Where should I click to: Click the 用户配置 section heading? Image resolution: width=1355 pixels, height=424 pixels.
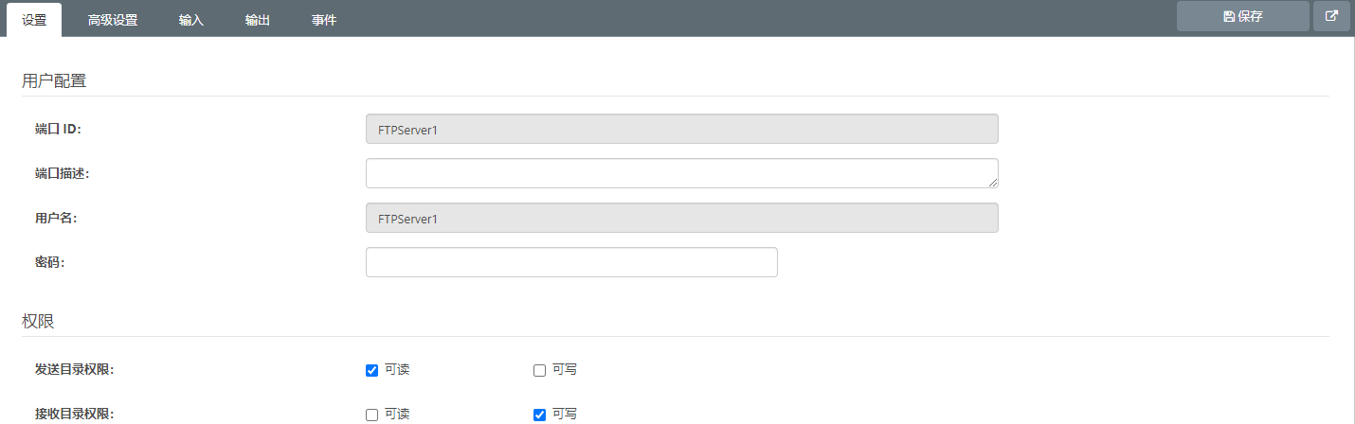click(x=54, y=81)
